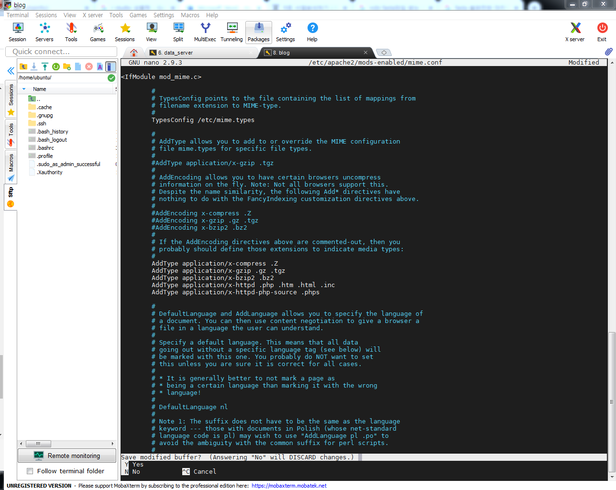Click the paperclip attachment icon
The height and width of the screenshot is (490, 616).
click(x=608, y=51)
